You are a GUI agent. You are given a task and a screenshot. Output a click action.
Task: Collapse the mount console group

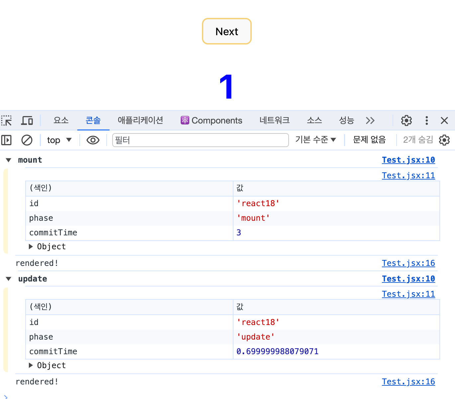[x=8, y=160]
